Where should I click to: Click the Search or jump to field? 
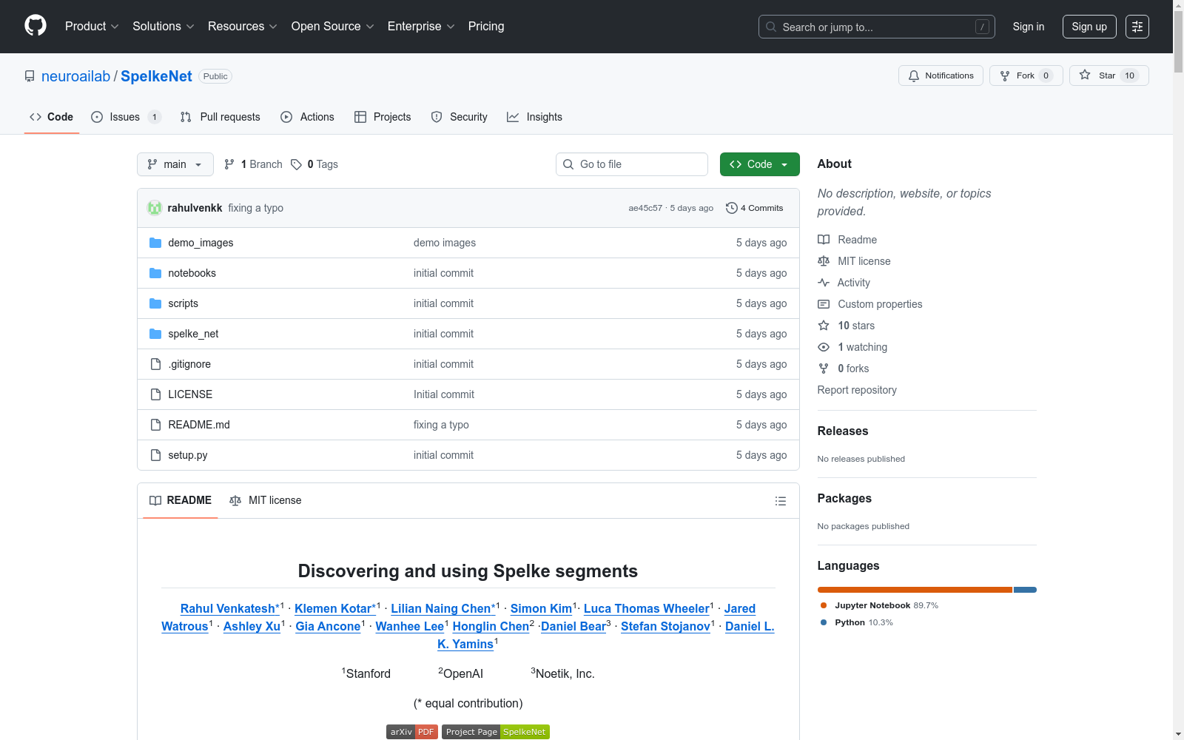[x=877, y=27]
